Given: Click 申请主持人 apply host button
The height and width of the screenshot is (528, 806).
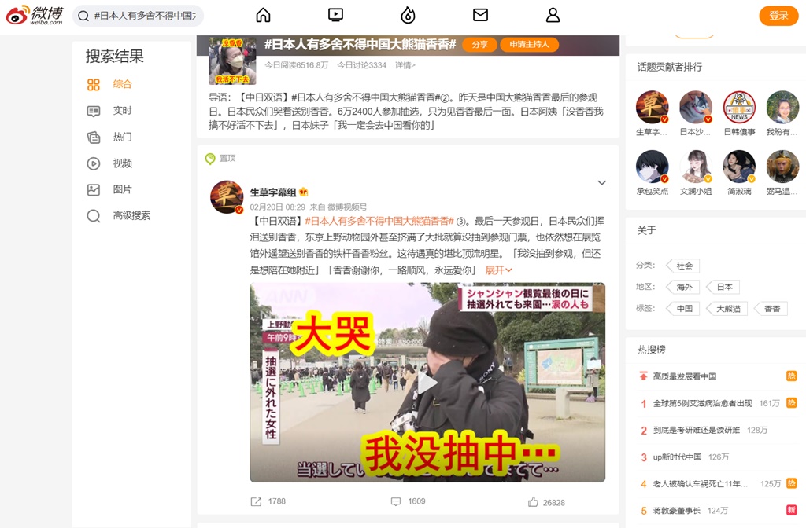Looking at the screenshot, I should click(x=529, y=45).
